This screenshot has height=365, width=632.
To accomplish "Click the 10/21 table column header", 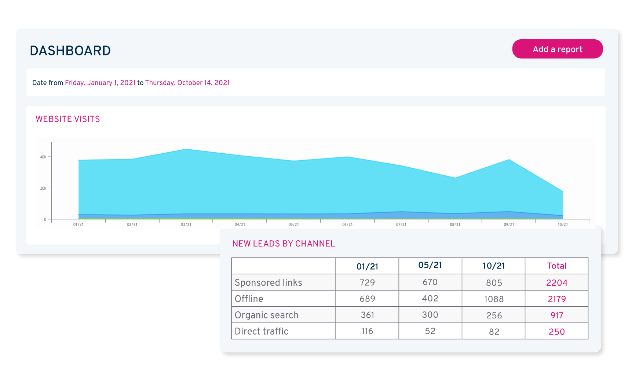I will click(494, 266).
